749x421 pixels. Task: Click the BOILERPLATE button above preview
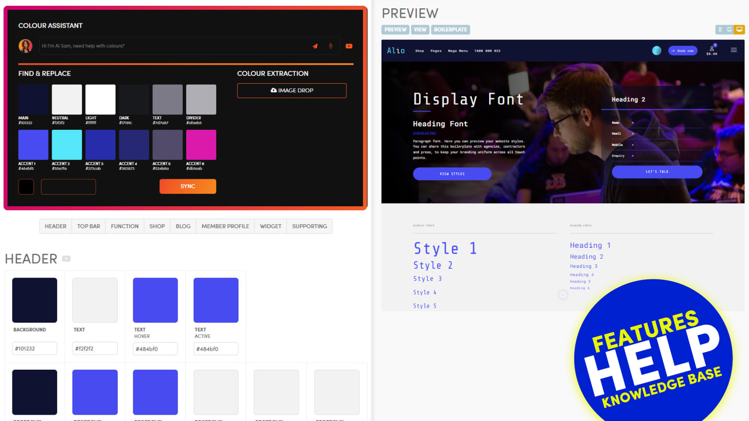(450, 30)
